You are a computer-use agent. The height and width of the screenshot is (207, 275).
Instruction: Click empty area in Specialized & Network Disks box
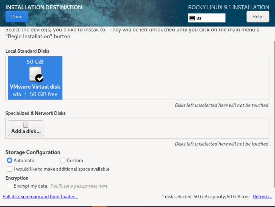(x=157, y=128)
